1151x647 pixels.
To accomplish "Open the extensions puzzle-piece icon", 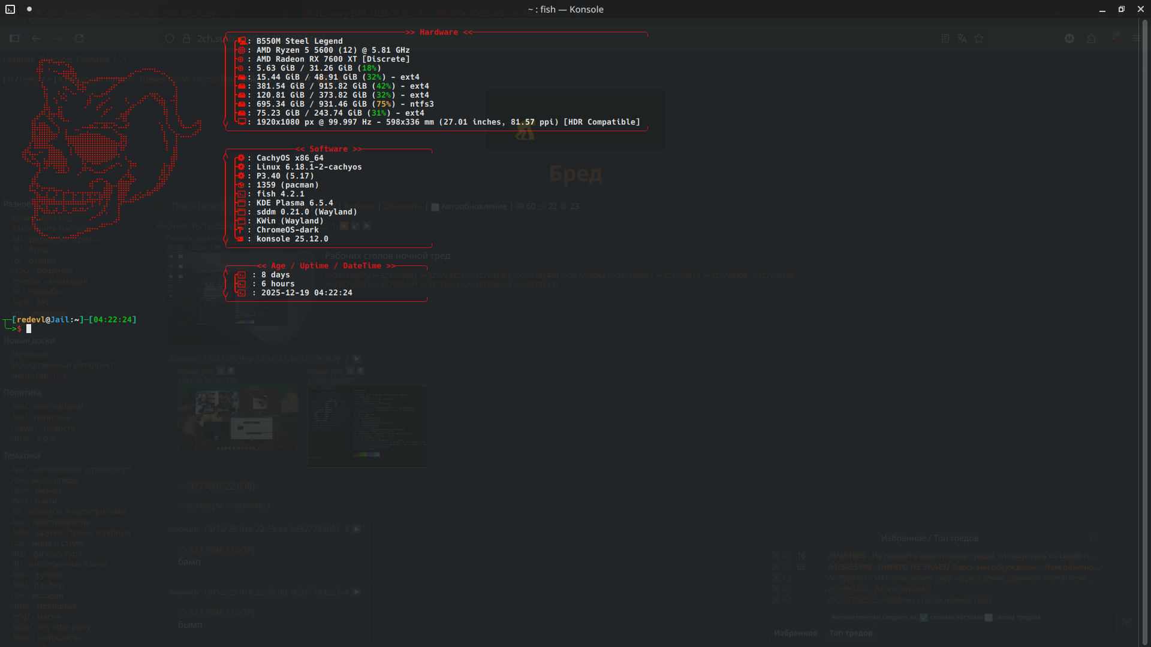I will (x=1091, y=38).
